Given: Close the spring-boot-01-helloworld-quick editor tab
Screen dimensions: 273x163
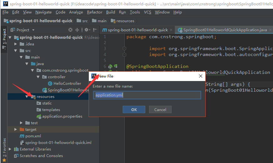Looking at the screenshot, I should pyautogui.click(x=171, y=30).
